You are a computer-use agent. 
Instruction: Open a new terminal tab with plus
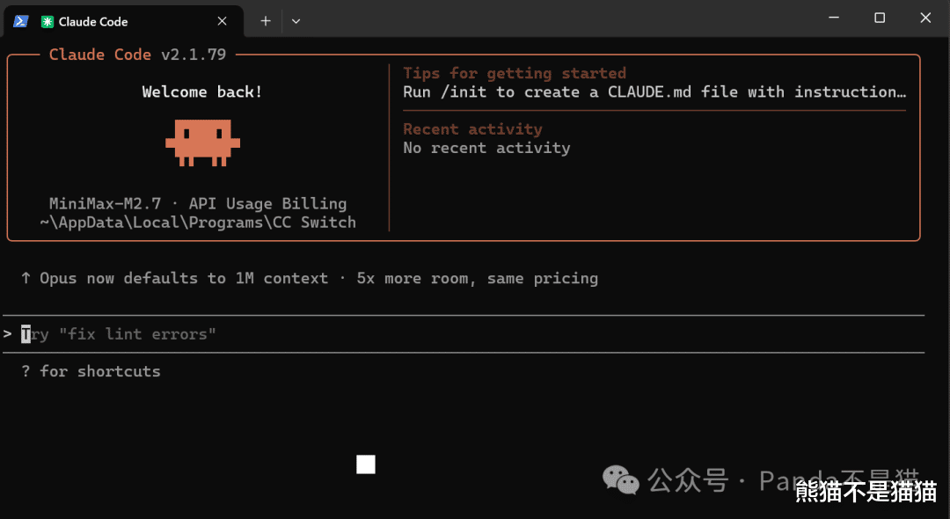(266, 21)
